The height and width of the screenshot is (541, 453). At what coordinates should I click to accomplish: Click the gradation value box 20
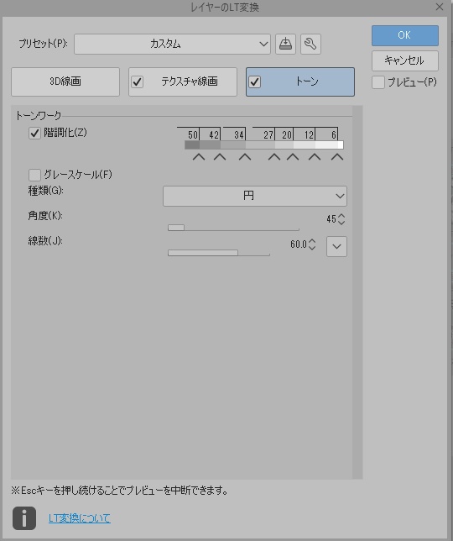pos(284,134)
